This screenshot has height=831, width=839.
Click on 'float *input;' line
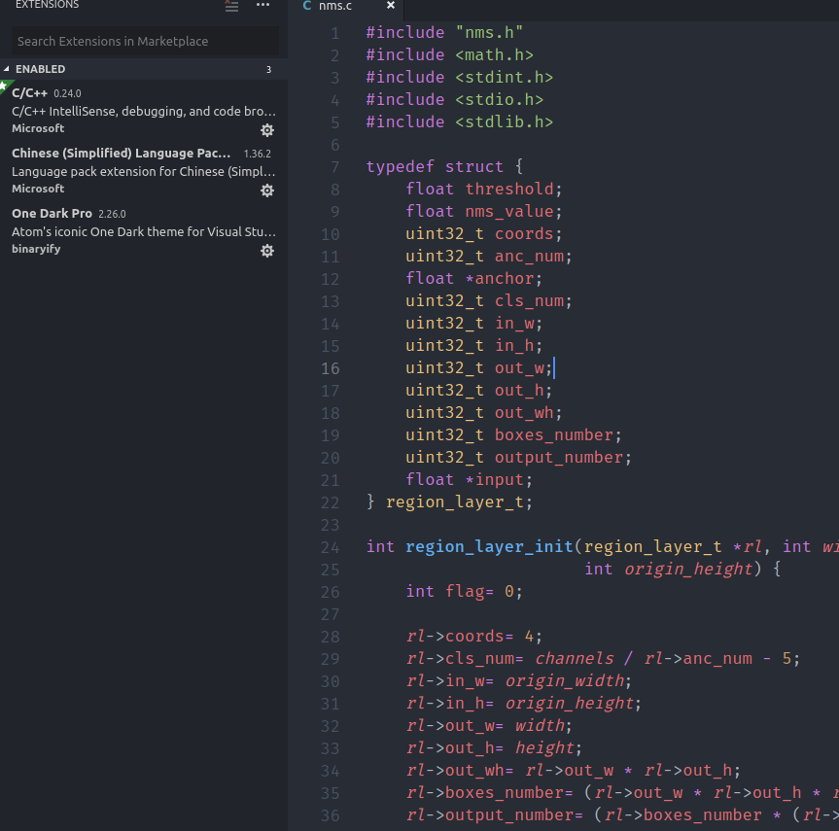click(470, 479)
